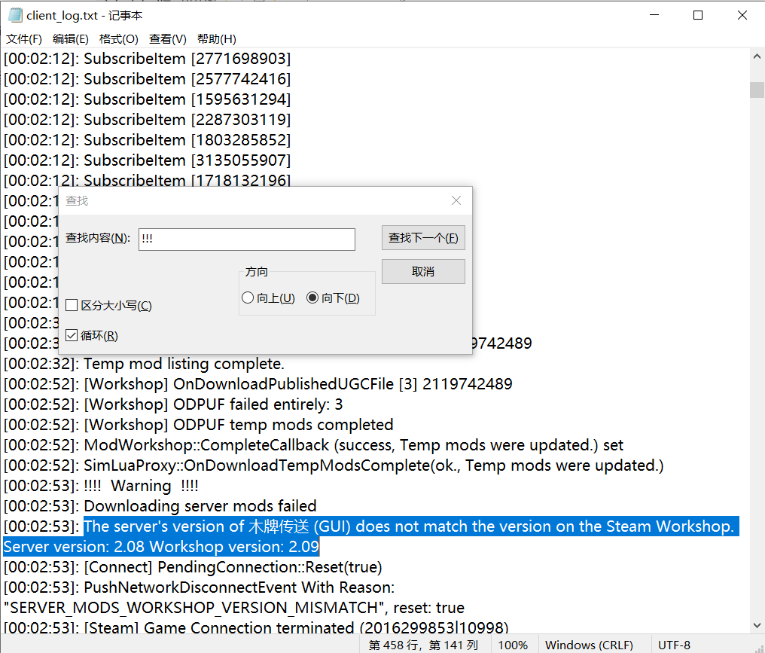Expand the 格式(O) menu
This screenshot has height=653, width=765.
click(118, 39)
